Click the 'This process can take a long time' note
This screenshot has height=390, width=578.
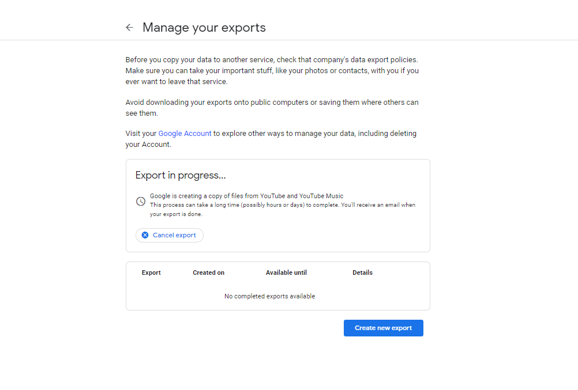(x=282, y=205)
